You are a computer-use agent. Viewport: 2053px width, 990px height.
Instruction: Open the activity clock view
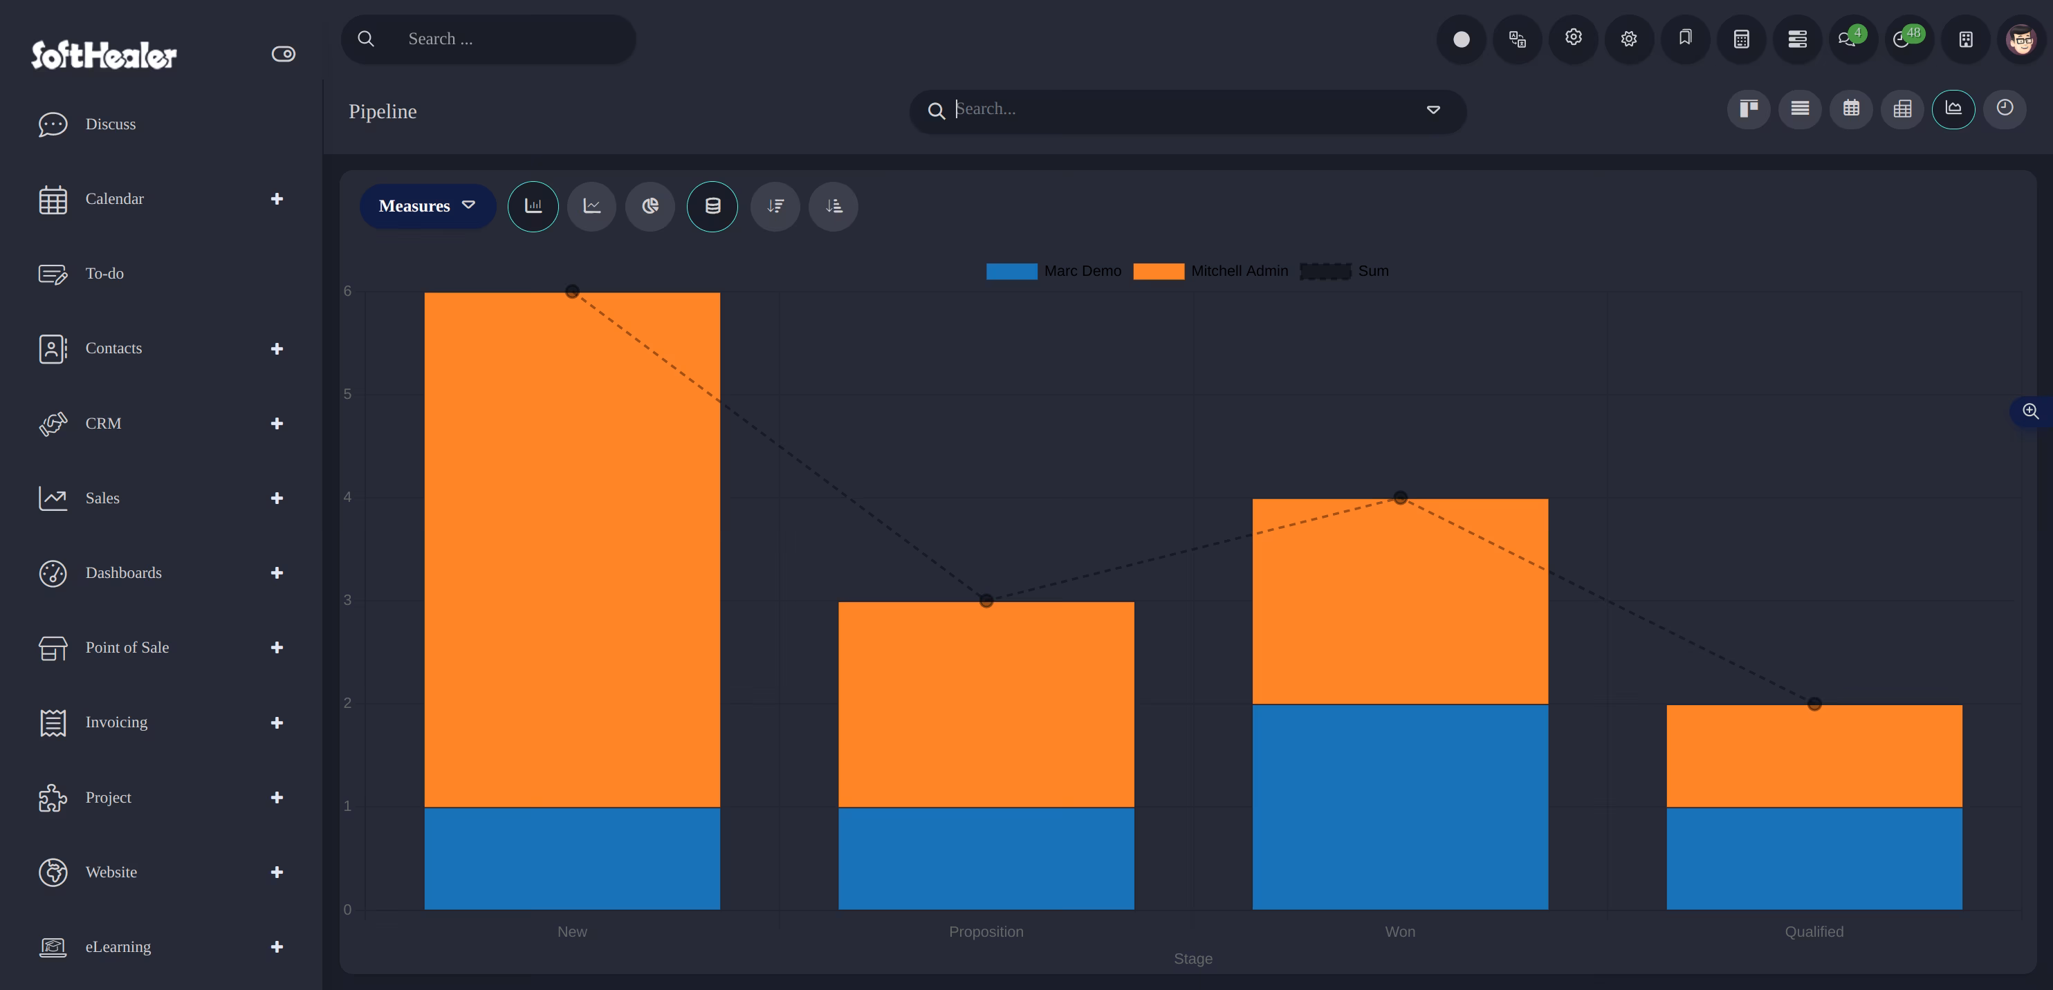pos(2005,109)
